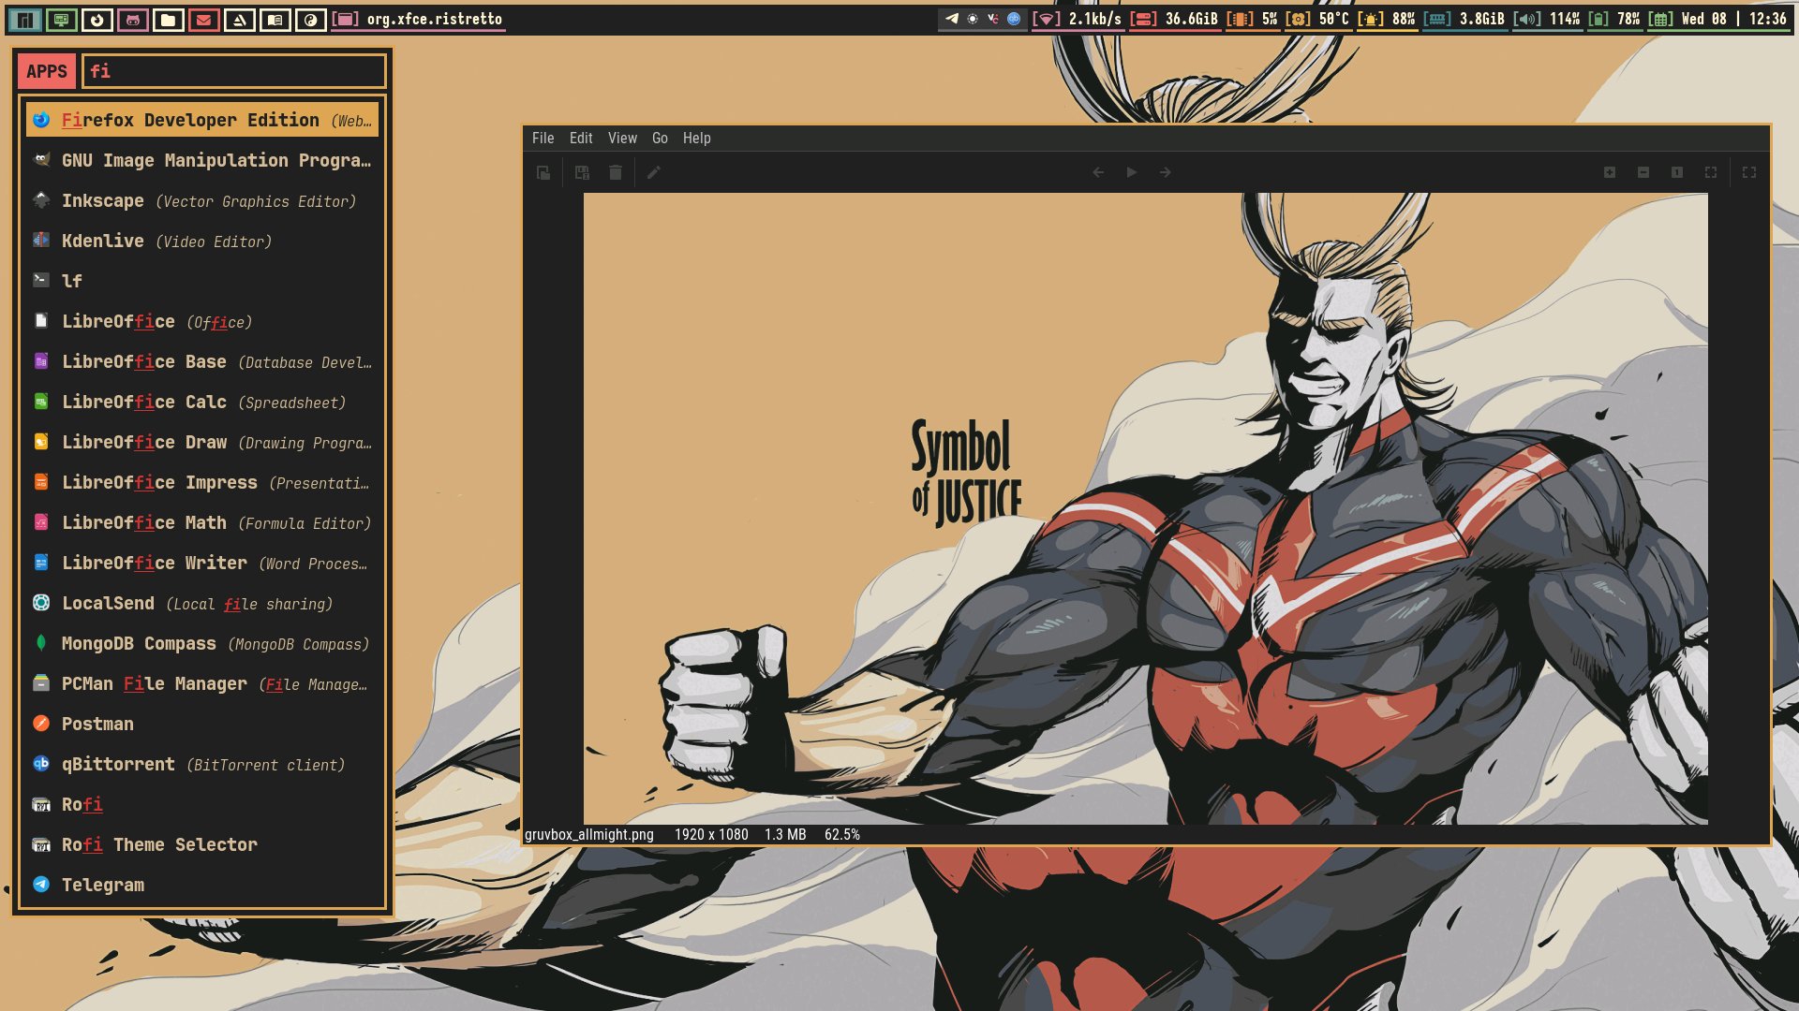Screen dimensions: 1799x1011
Task: Choose Rofi Theme Selector entry
Action: tap(202, 844)
